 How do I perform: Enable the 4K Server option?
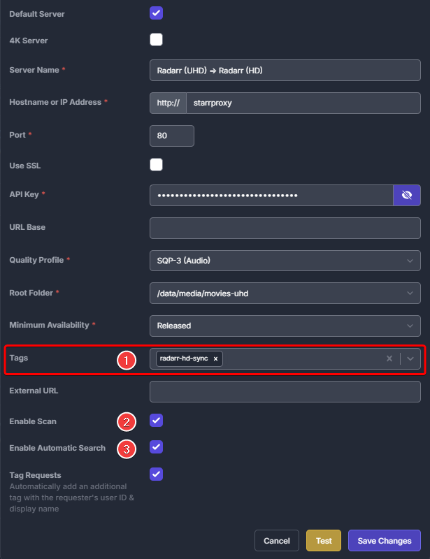coord(155,39)
